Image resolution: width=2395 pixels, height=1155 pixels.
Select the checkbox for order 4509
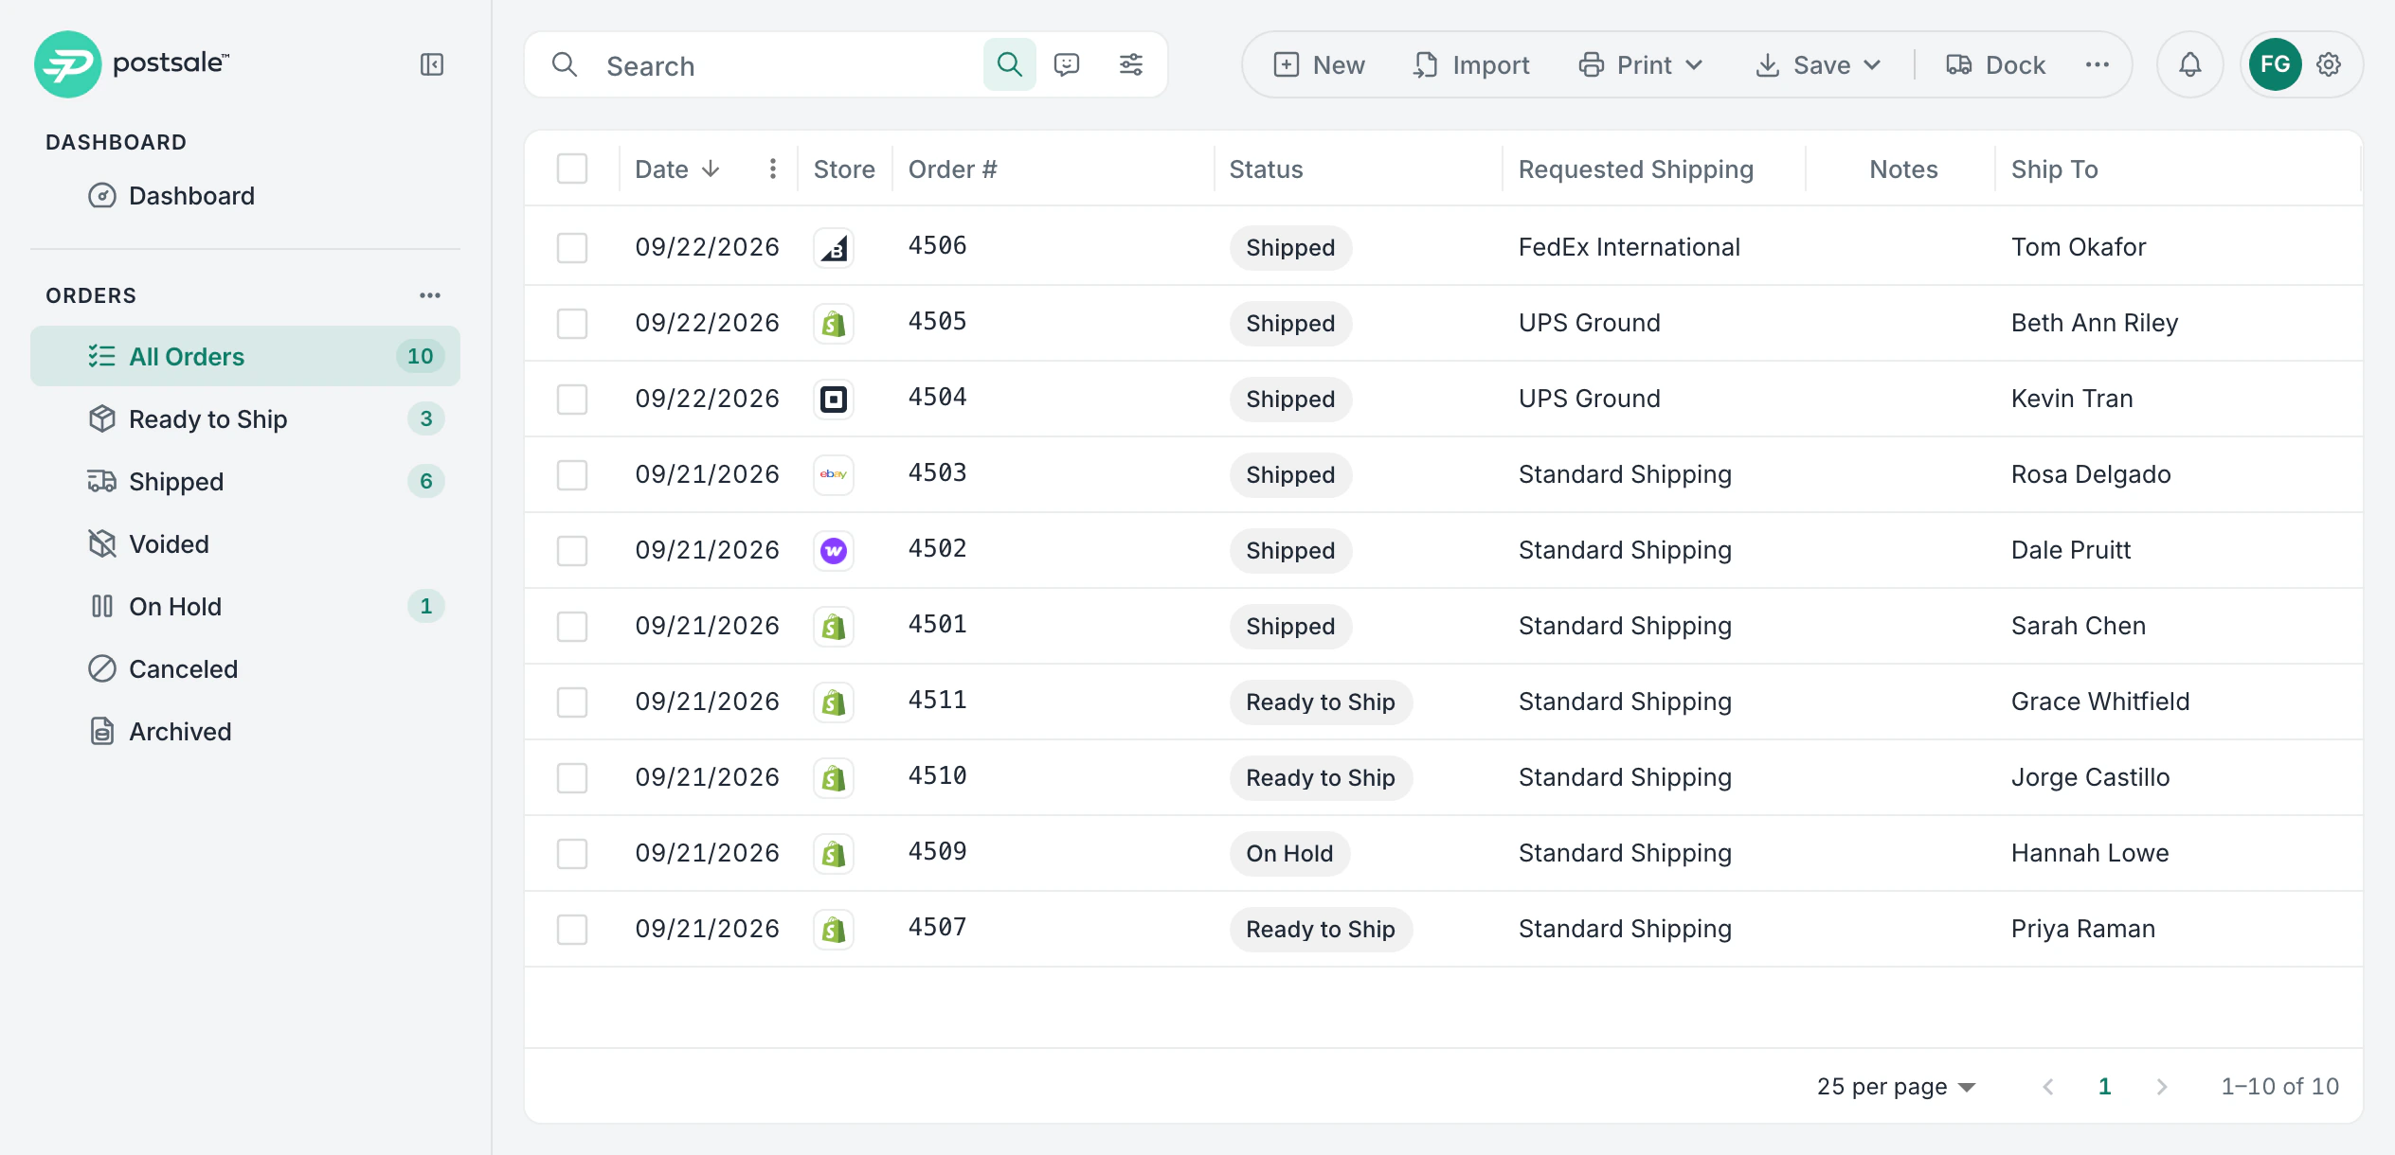coord(572,854)
